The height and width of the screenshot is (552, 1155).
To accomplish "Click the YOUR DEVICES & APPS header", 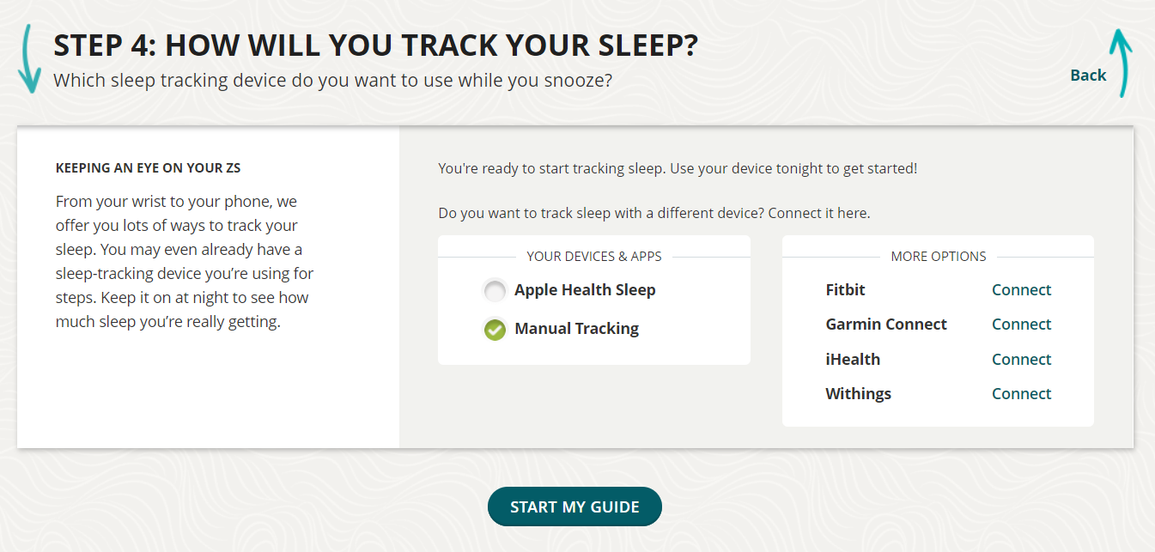I will pyautogui.click(x=593, y=256).
